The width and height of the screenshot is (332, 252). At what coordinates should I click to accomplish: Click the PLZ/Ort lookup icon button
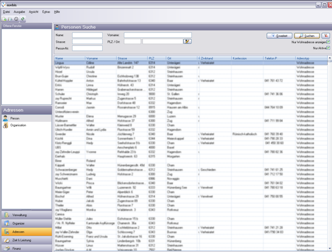(x=187, y=41)
